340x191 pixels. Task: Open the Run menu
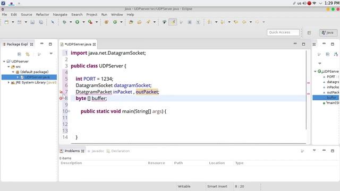coord(104,14)
